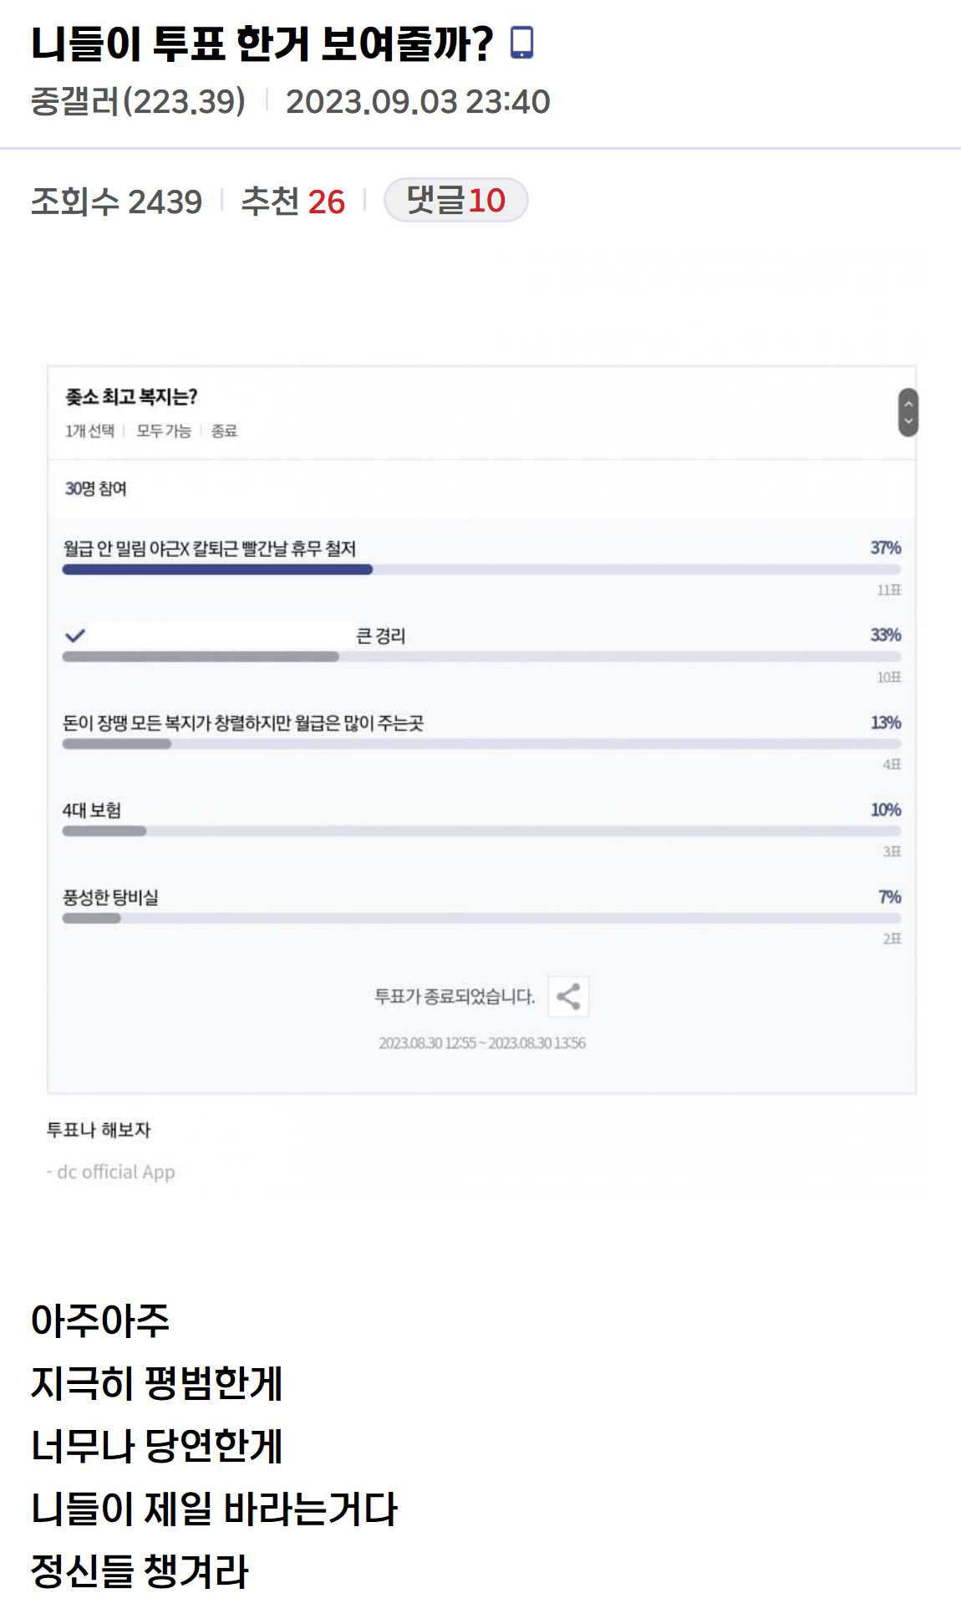The width and height of the screenshot is (961, 1619).
Task: Click the author name 중갤러(223.39)
Action: [138, 102]
